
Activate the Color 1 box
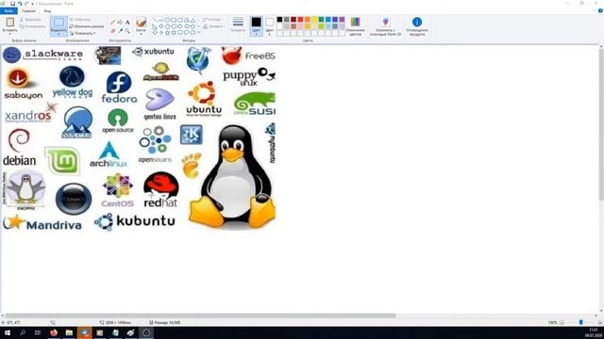[256, 25]
